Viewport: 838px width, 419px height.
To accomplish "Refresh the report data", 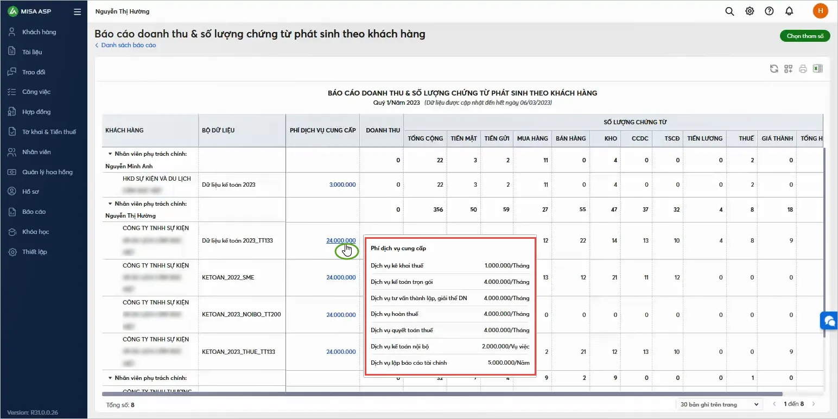I will click(x=774, y=68).
